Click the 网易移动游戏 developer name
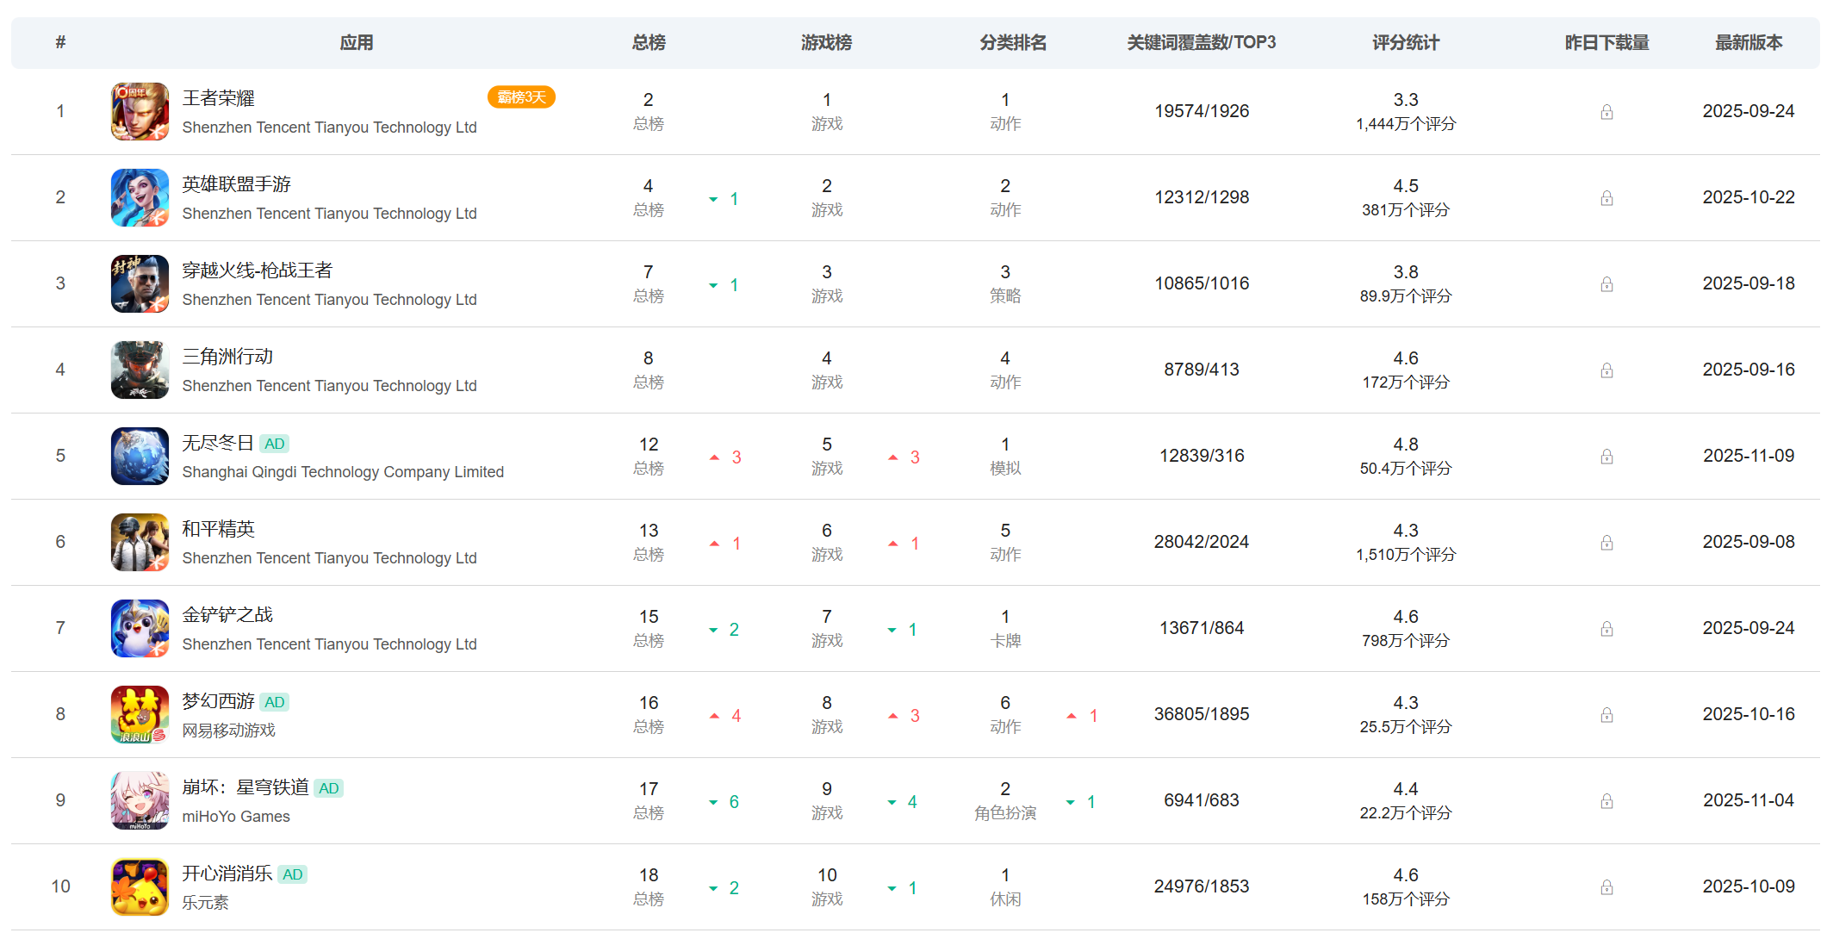The image size is (1827, 939). coord(228,731)
